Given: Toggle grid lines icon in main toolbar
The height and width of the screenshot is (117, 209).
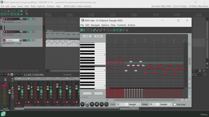Looking at the screenshot, I should (x=15, y=14).
